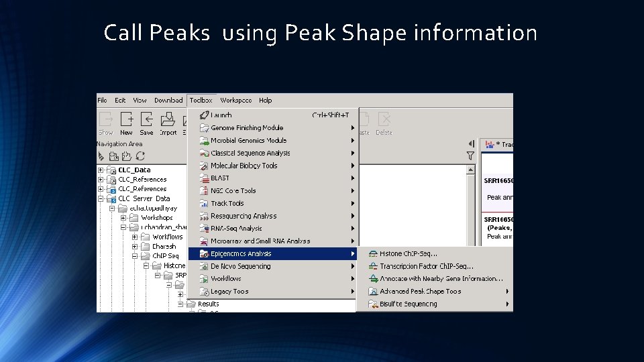
Task: Open Microbial Genomics Module submenu
Action: [274, 140]
